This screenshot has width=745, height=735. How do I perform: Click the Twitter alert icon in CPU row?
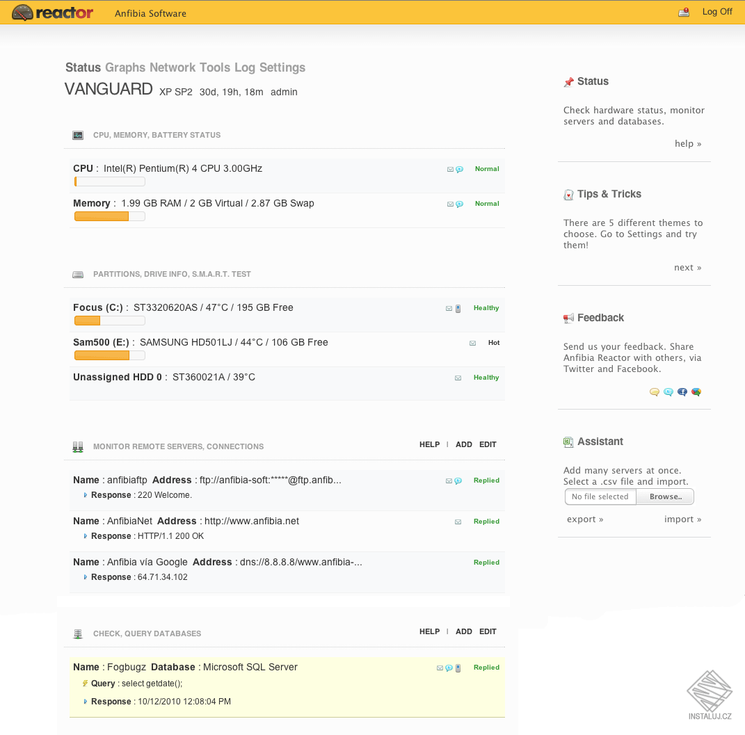pyautogui.click(x=459, y=170)
